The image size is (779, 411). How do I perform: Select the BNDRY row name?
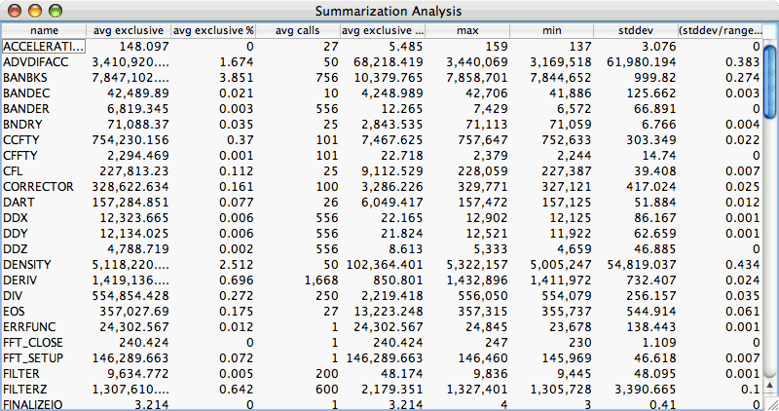tap(22, 125)
